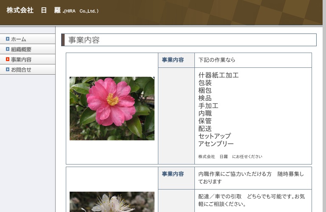Click the arrow icon beside お問合せ
326x212 pixels.
click(x=8, y=70)
